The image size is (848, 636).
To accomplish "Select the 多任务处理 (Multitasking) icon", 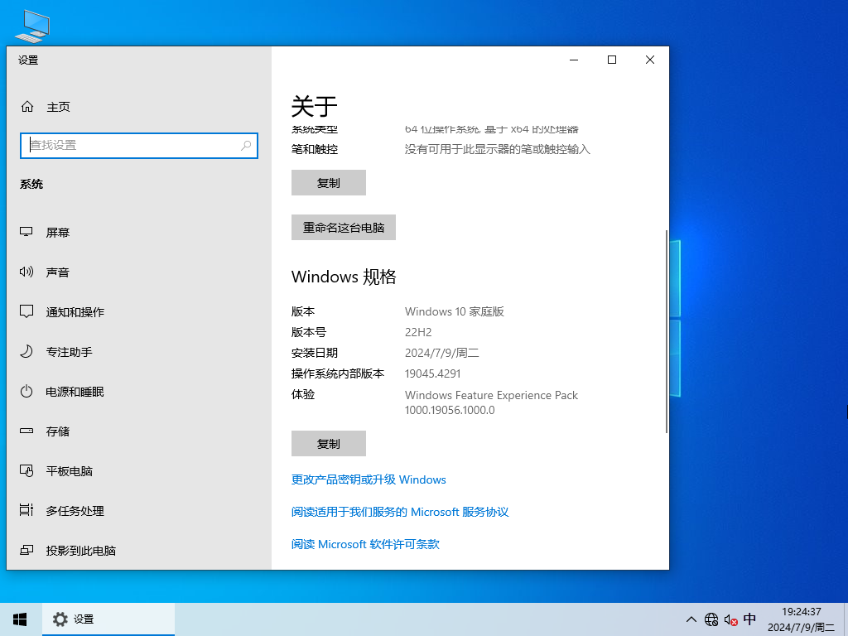I will pos(26,511).
